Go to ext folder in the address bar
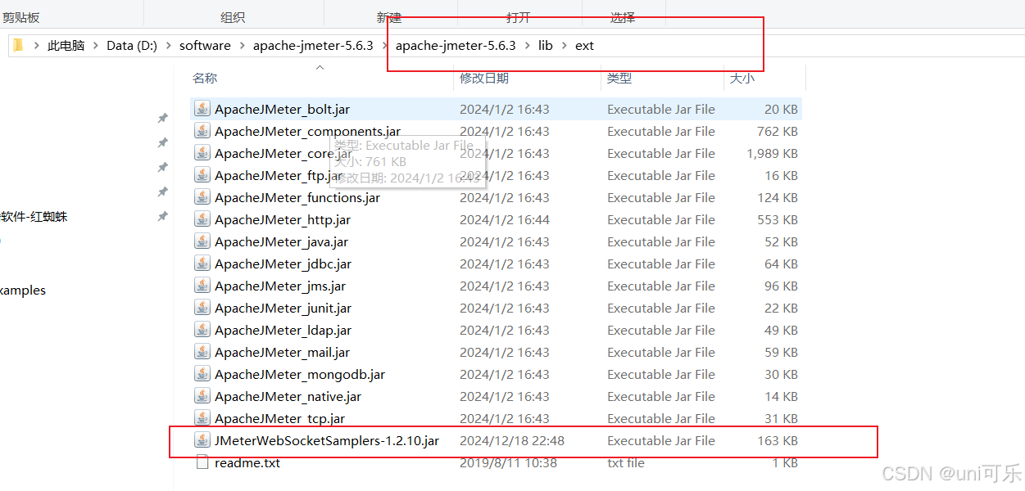This screenshot has width=1025, height=491. click(584, 46)
